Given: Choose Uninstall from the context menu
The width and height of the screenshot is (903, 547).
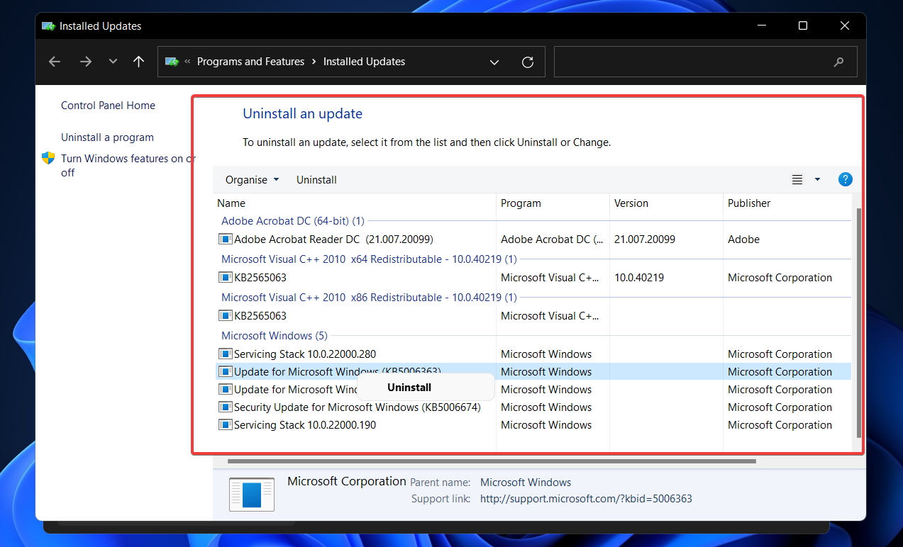Looking at the screenshot, I should click(x=409, y=387).
